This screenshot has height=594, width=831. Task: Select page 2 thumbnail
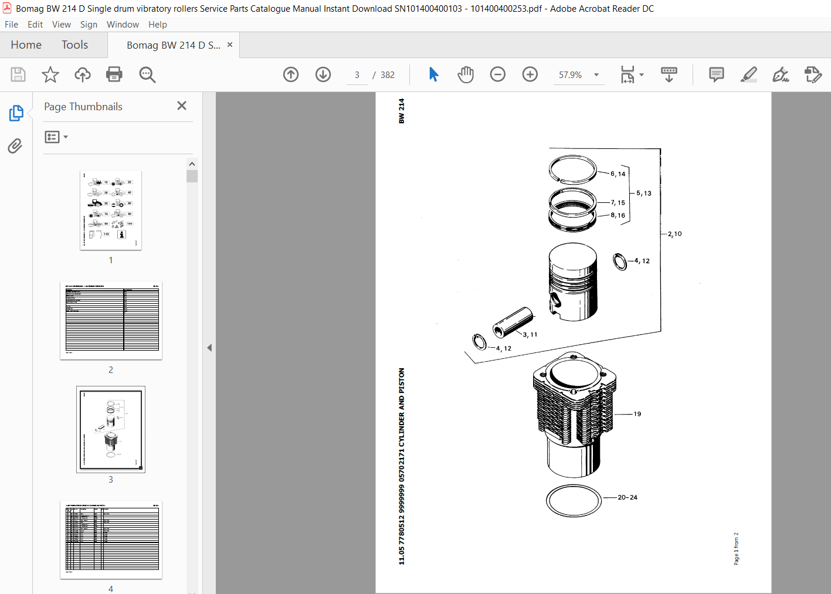click(111, 320)
